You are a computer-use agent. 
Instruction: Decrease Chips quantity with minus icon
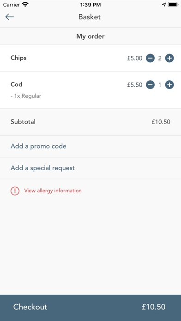pyautogui.click(x=150, y=59)
